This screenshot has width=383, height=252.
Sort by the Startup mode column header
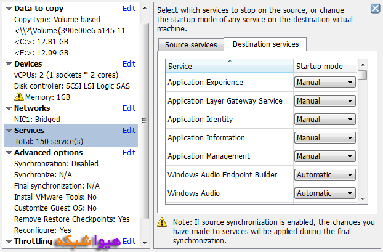325,66
